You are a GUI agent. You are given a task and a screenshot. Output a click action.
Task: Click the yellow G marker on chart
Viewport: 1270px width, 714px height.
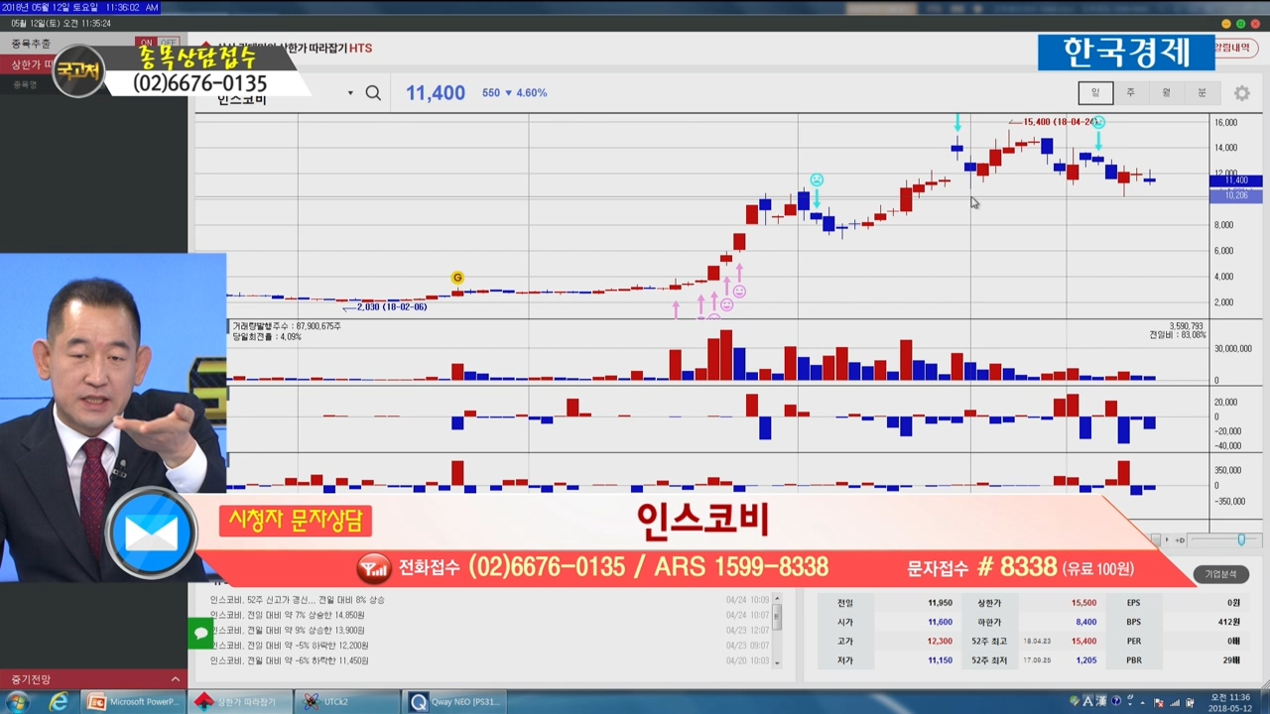coord(457,278)
